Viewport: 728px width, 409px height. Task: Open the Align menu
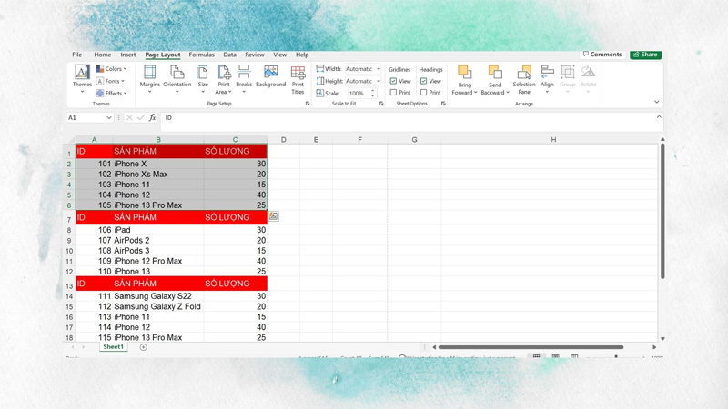547,79
